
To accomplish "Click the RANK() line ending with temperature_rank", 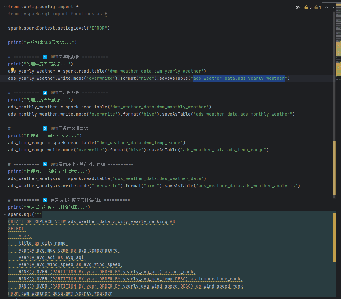I will click(131, 279).
